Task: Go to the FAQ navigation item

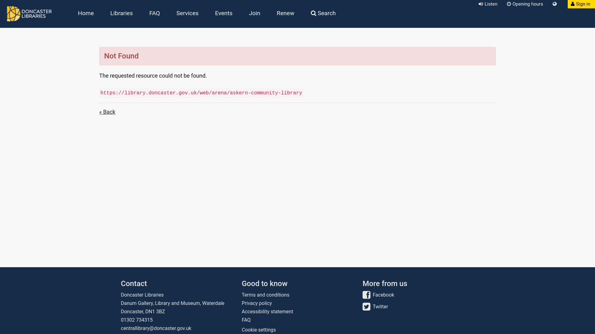Action: click(x=155, y=13)
